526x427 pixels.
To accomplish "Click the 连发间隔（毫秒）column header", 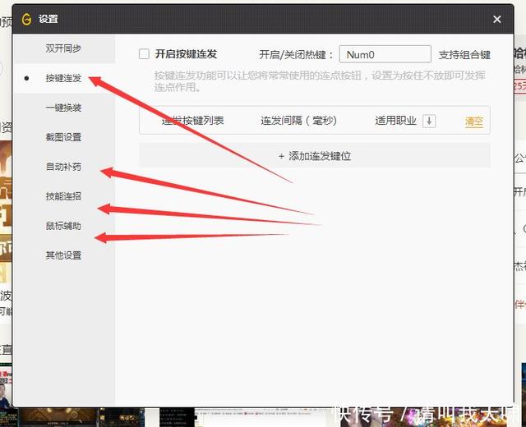I will click(x=298, y=121).
